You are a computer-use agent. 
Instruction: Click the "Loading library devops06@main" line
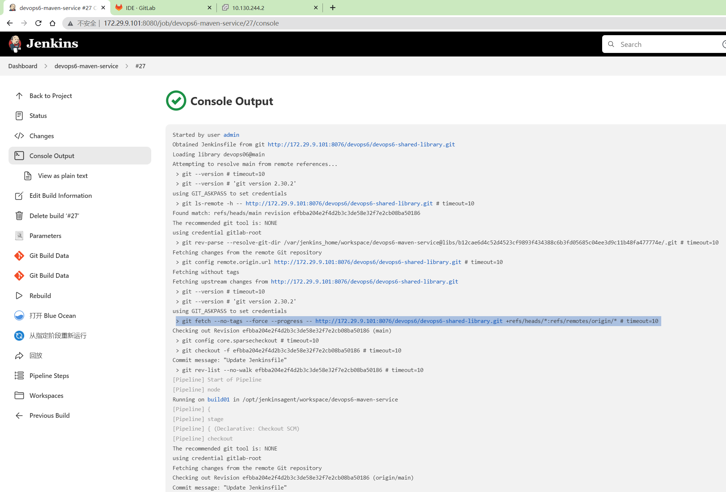pos(219,154)
